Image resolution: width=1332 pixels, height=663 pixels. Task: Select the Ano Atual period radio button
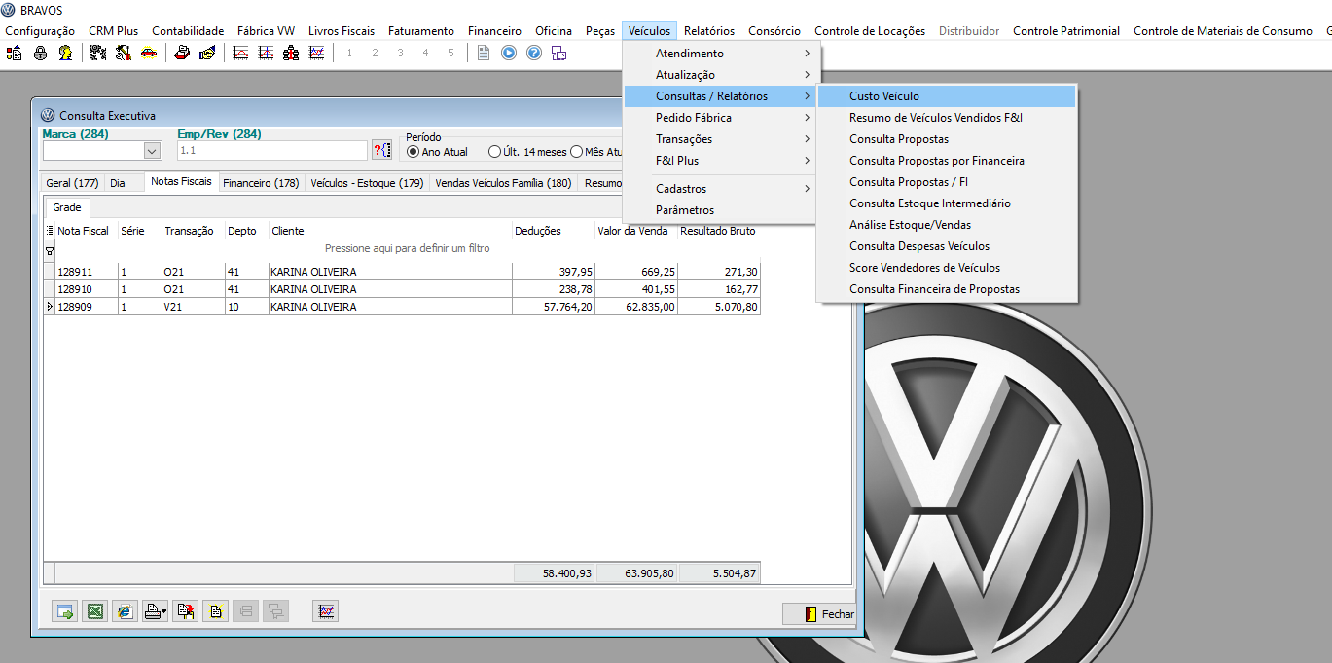point(413,152)
